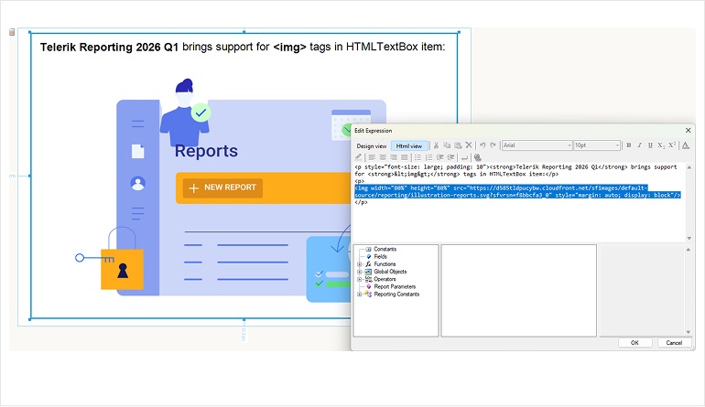Screen dimensions: 705x407
Task: Toggle Underline formatting
Action: point(650,145)
